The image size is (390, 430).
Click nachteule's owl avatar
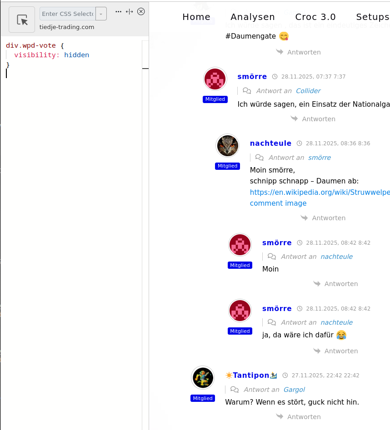[x=228, y=146]
